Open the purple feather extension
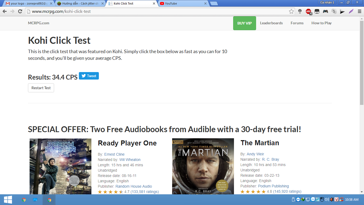This screenshot has width=364, height=205. pyautogui.click(x=351, y=11)
